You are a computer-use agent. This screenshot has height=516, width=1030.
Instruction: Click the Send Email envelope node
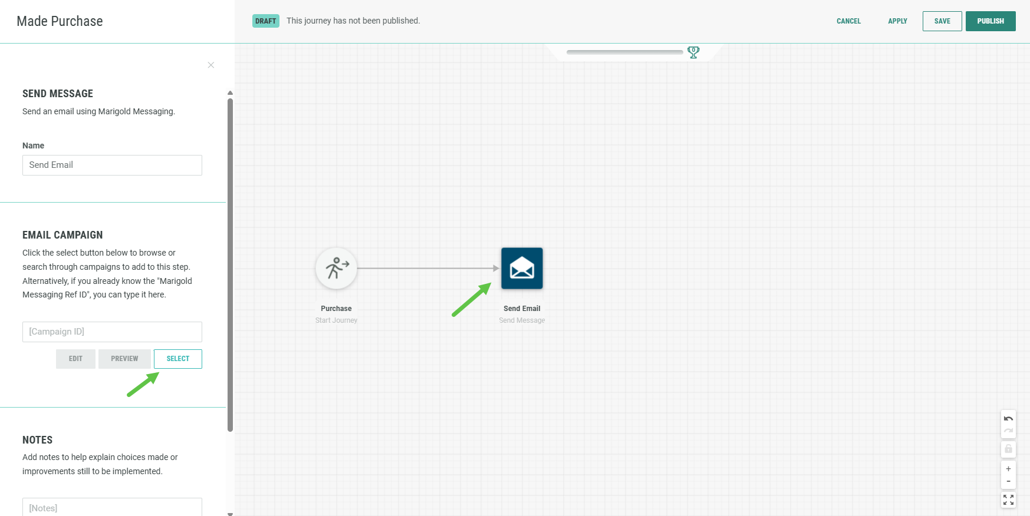tap(522, 269)
